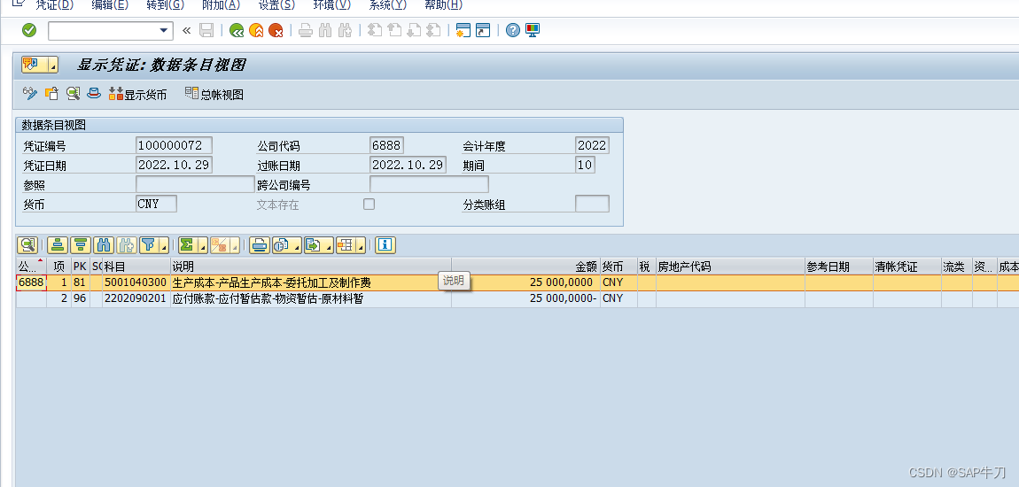
Task: Click the 会计年度 field showing 2022
Action: 592,145
